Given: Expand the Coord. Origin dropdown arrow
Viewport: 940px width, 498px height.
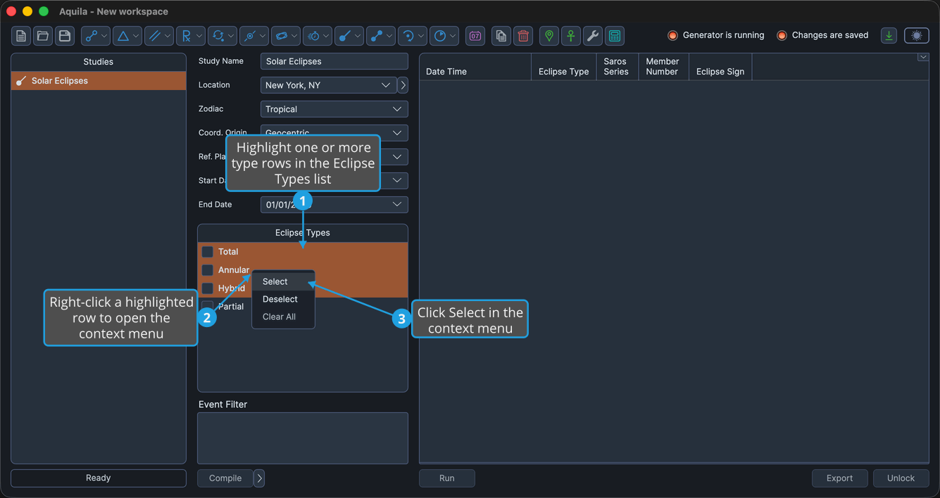Looking at the screenshot, I should (x=397, y=133).
